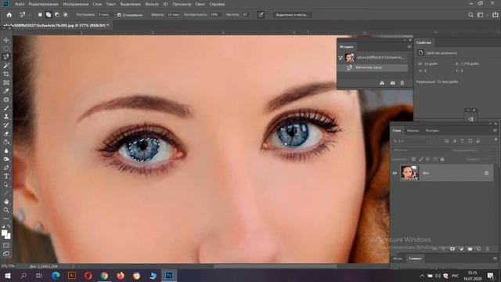This screenshot has width=501, height=282.
Task: Select the Zoom tool
Action: tap(6, 210)
